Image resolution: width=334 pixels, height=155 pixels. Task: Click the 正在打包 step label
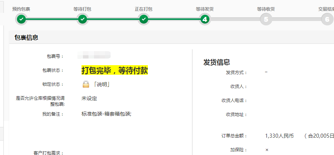pos(144,8)
